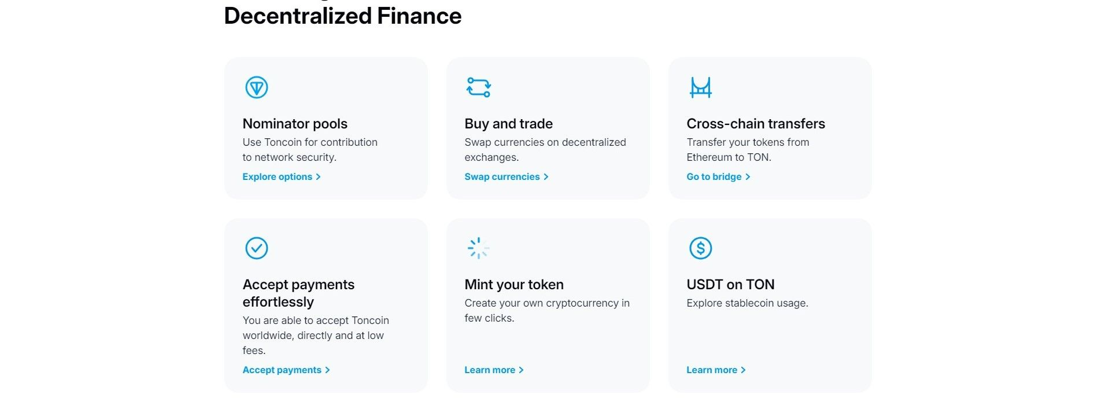Click the Accept payments effortlessly heading
This screenshot has height=398, width=1094.
pyautogui.click(x=298, y=293)
